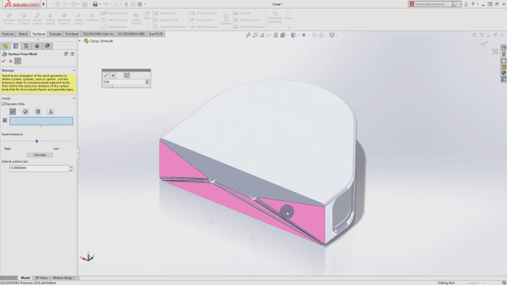Click the Zoom to Fit icon
The image size is (507, 285).
coord(248,35)
